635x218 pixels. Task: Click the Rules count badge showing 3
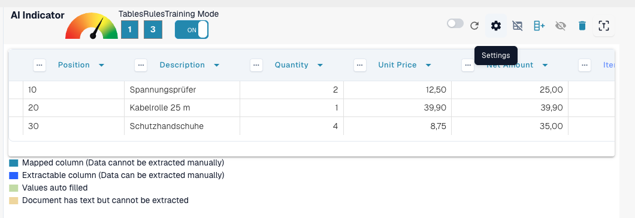click(153, 30)
